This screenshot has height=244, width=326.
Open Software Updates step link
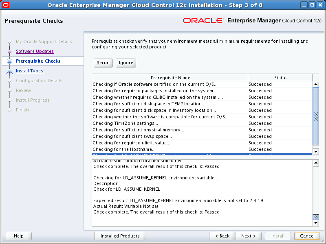pyautogui.click(x=35, y=51)
